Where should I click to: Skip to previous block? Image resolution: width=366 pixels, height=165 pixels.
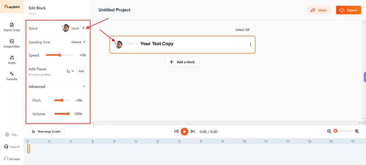tap(176, 132)
